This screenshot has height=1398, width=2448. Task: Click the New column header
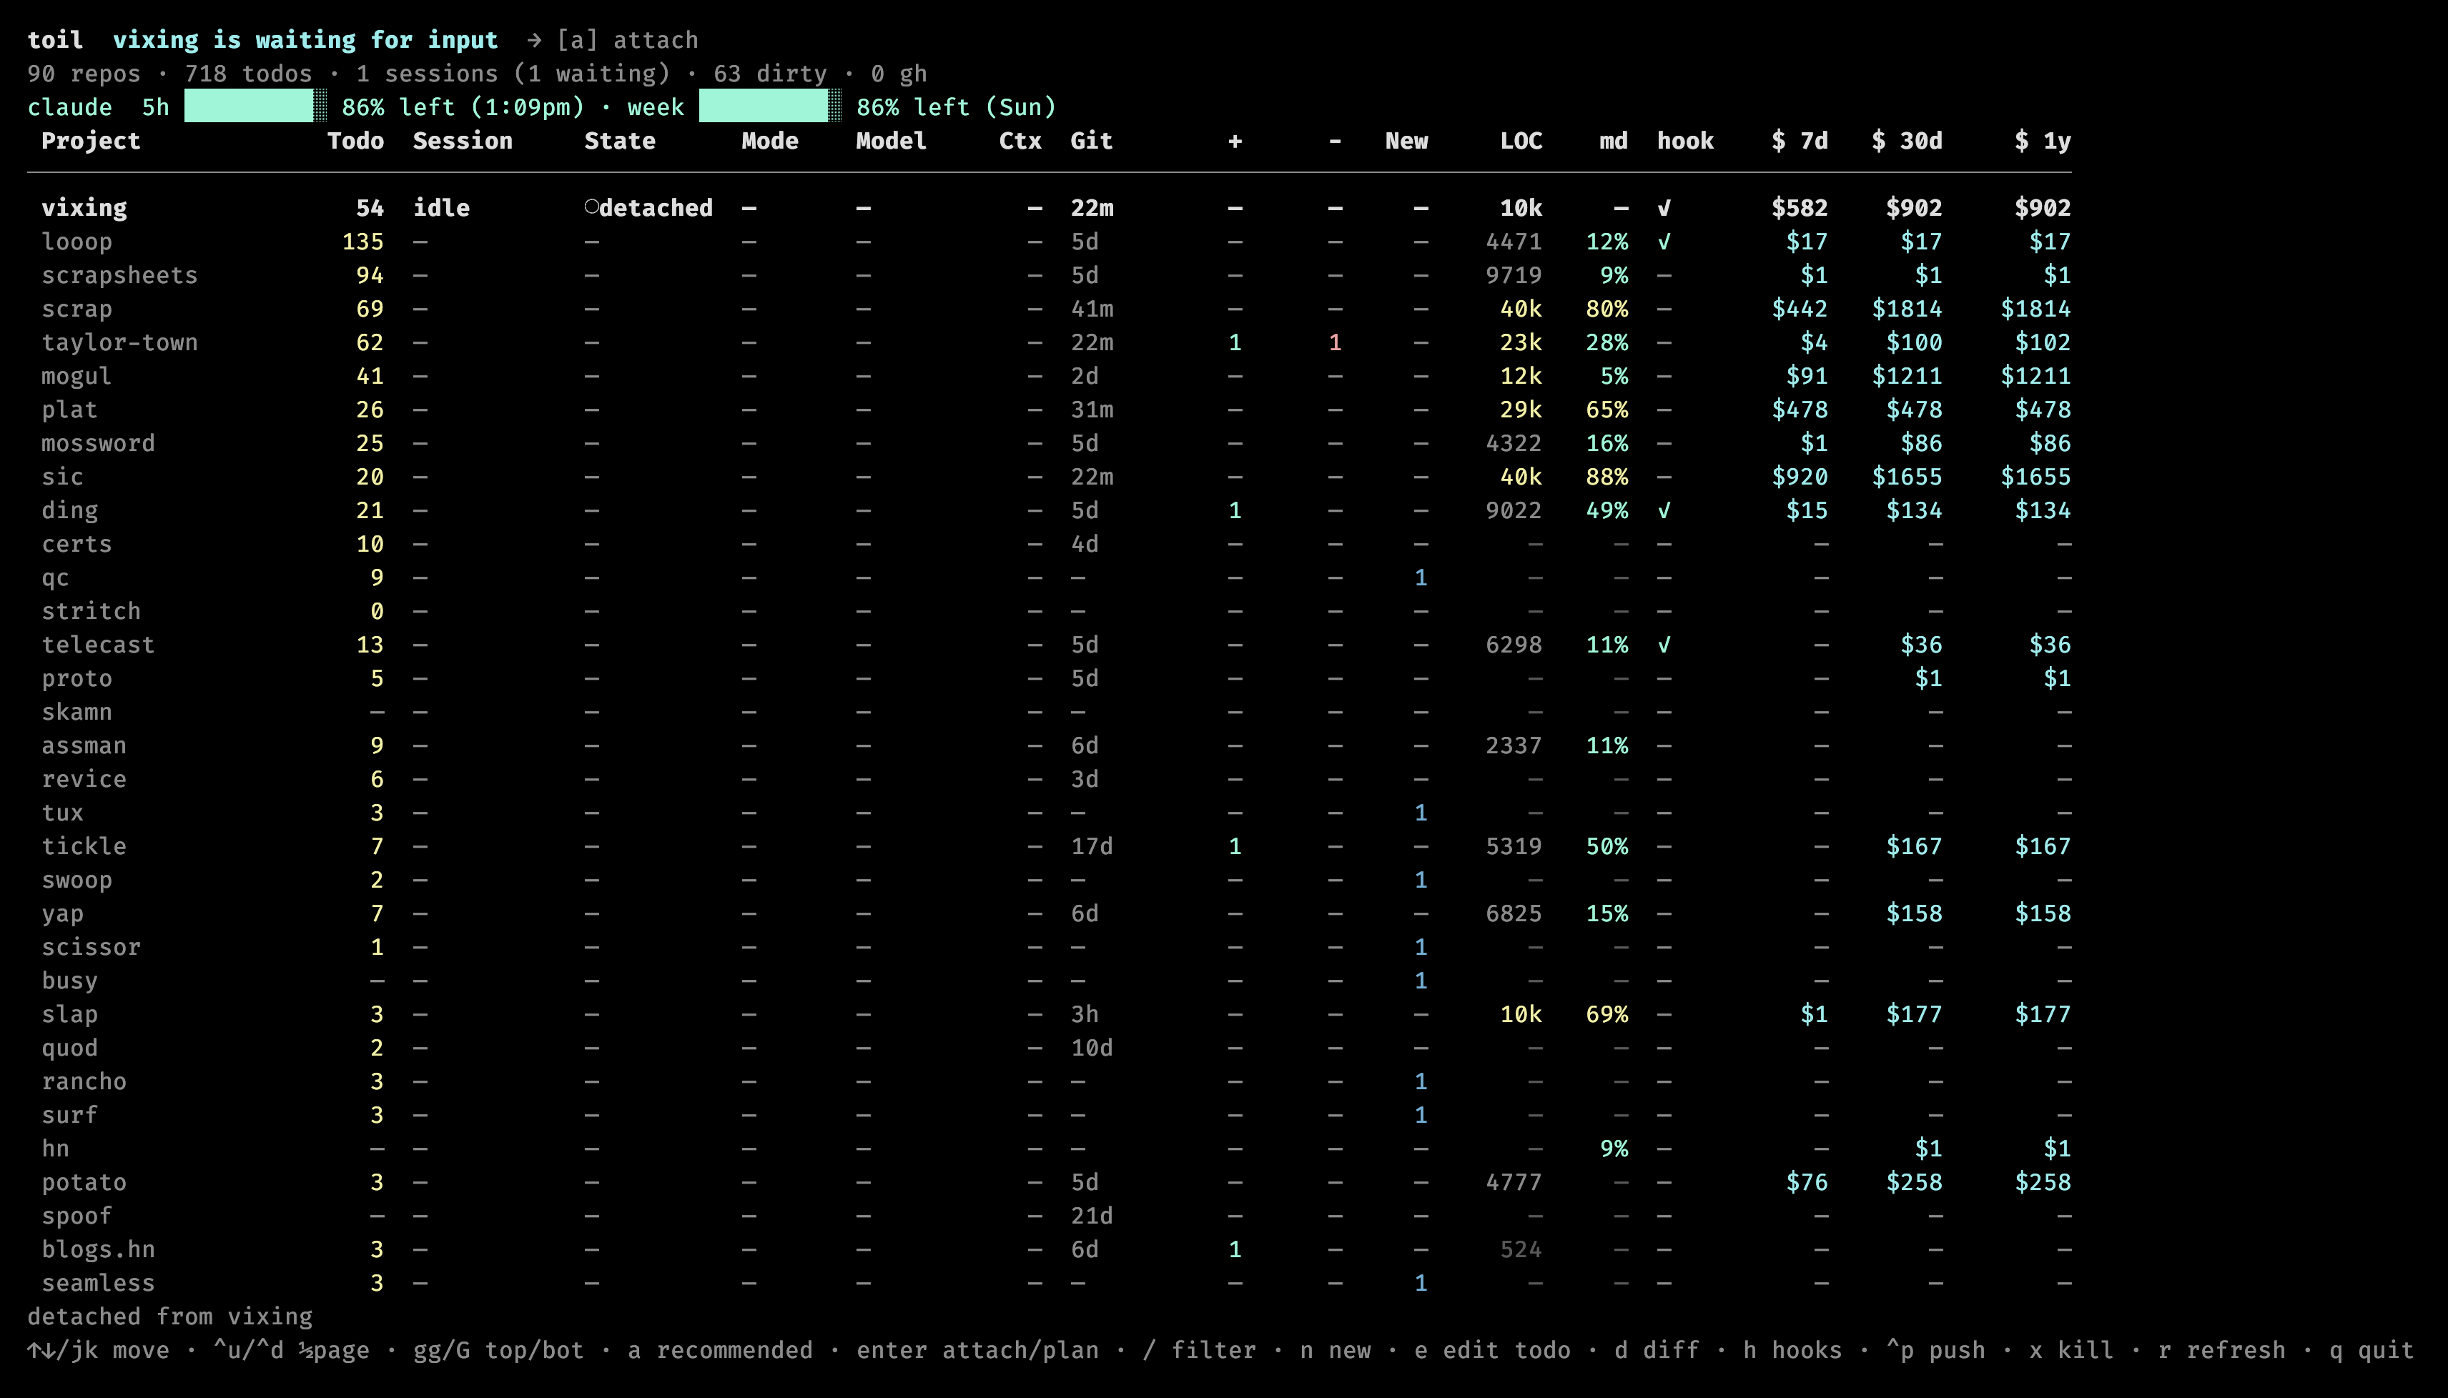pos(1407,141)
